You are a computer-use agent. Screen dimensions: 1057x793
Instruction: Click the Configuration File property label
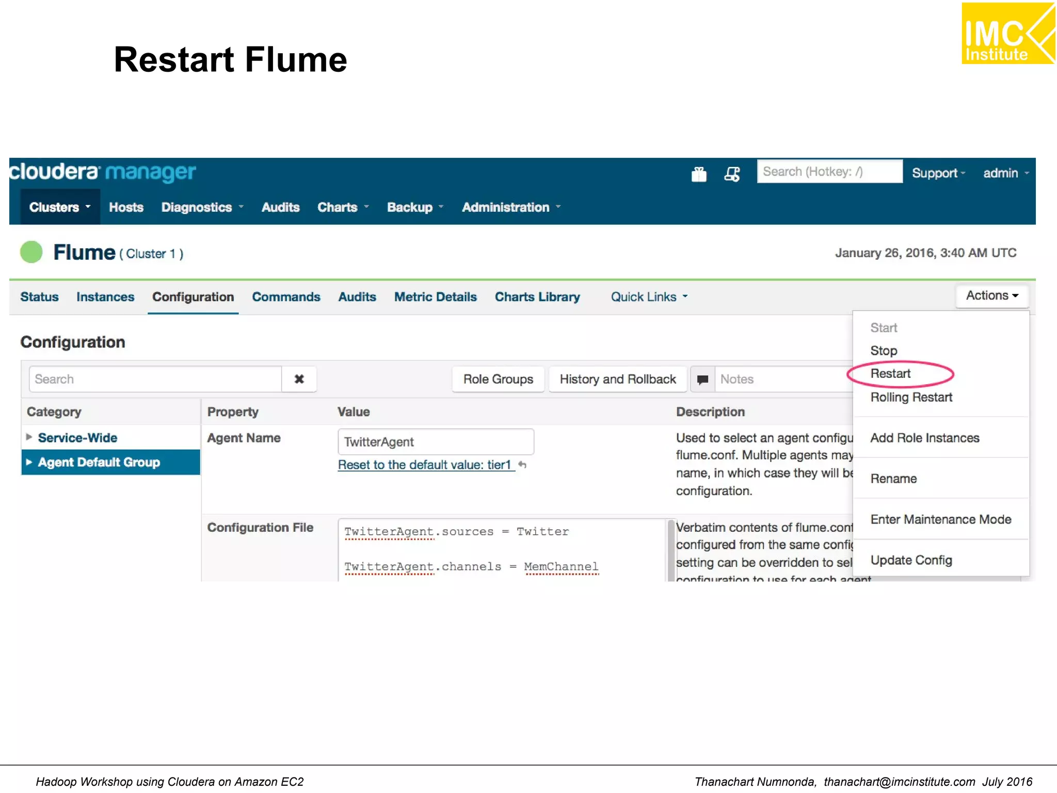(x=260, y=528)
